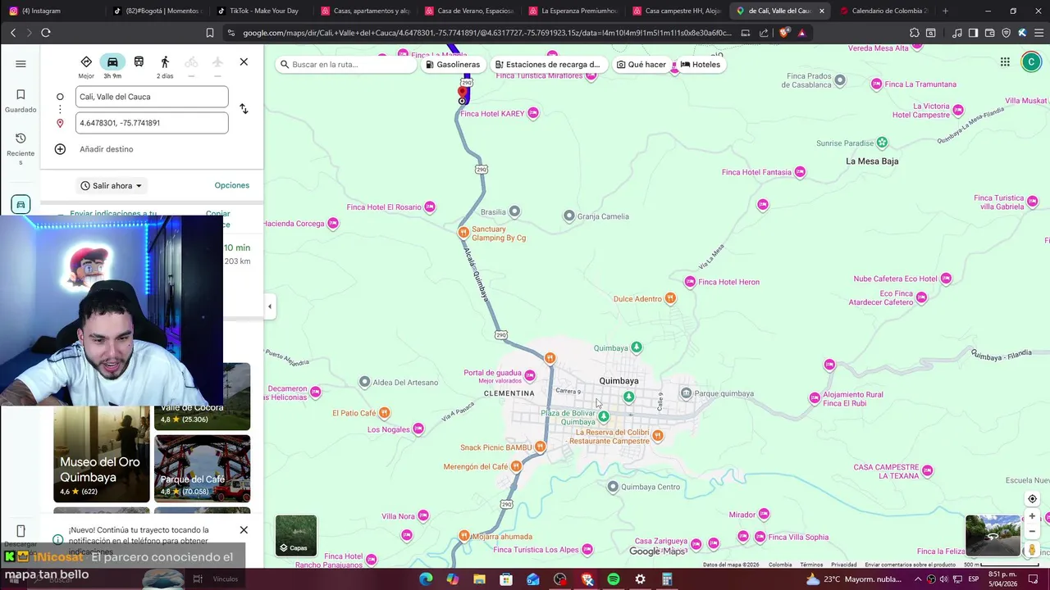Screen dimensions: 1050x590
Task: Select public transit travel mode
Action: coord(139,62)
